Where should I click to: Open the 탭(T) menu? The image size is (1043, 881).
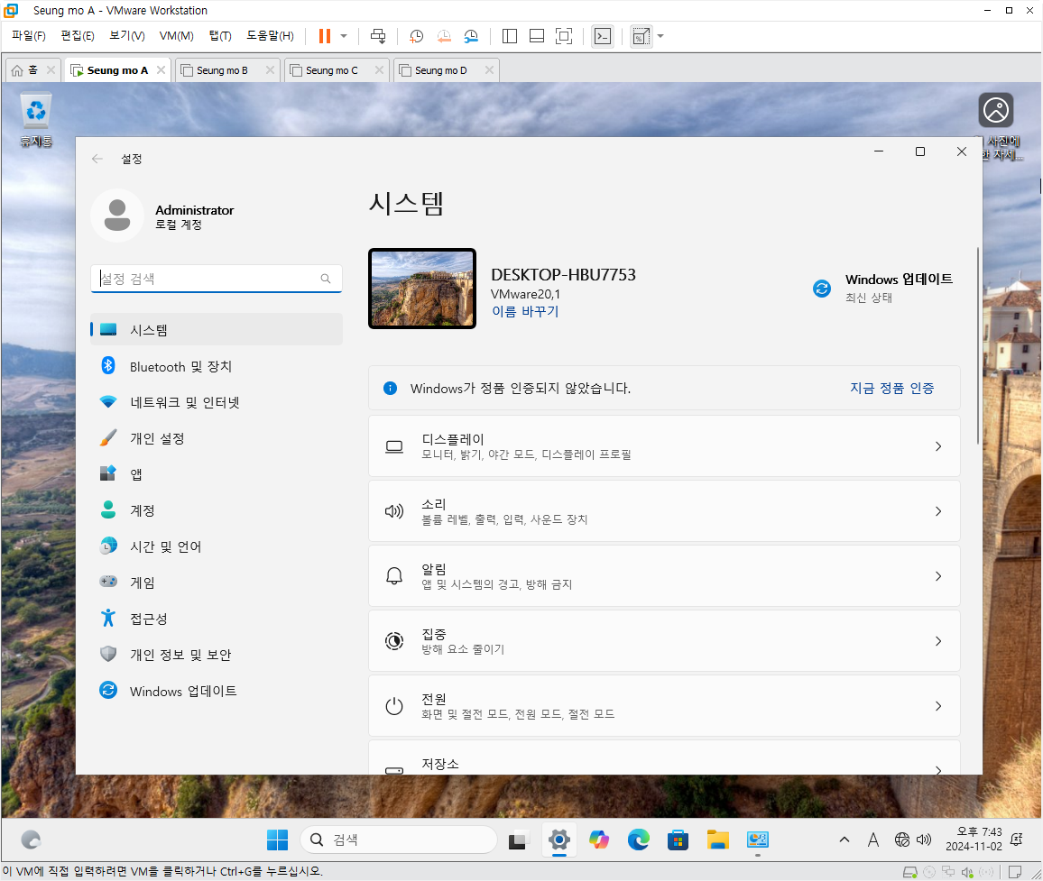pyautogui.click(x=220, y=36)
